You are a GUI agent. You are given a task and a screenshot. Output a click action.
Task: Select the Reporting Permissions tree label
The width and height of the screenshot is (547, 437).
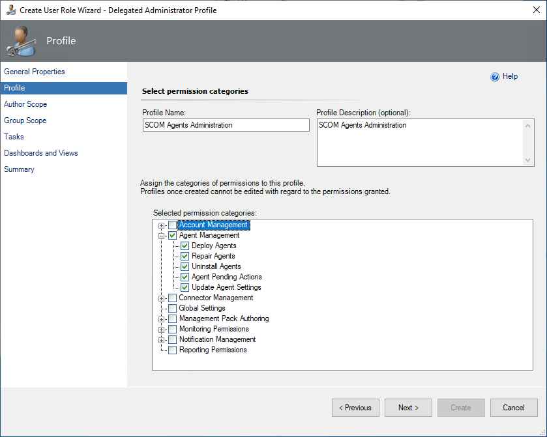coord(213,350)
